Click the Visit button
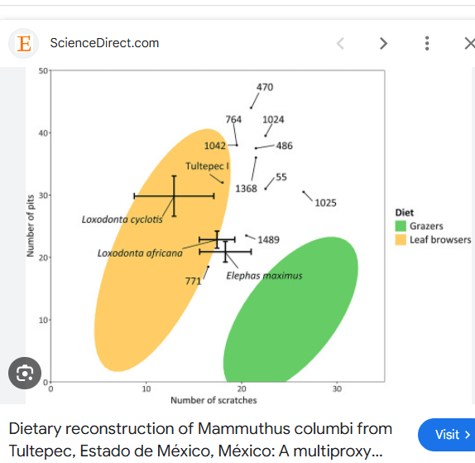This screenshot has width=475, height=463. tap(449, 435)
